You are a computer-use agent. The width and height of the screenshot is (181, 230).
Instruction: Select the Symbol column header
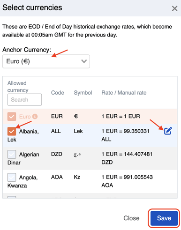(83, 93)
